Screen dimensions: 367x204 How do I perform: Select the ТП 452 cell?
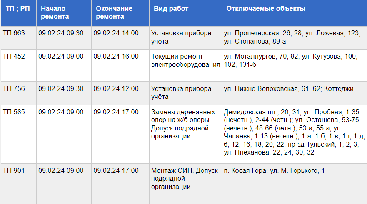(x=19, y=66)
